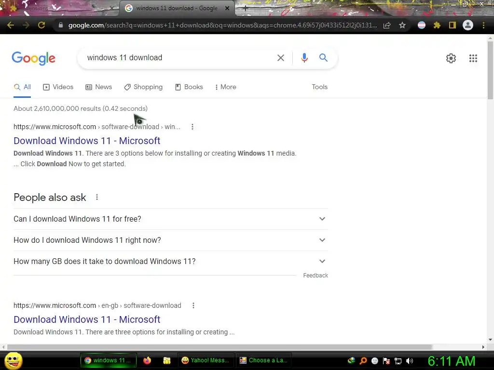Expand 'How many GB does it take' question
The width and height of the screenshot is (494, 370).
tap(170, 262)
